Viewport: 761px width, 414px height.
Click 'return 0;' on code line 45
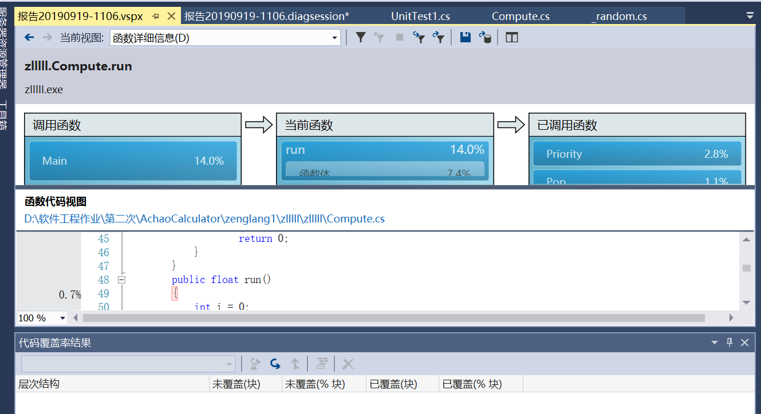[263, 238]
